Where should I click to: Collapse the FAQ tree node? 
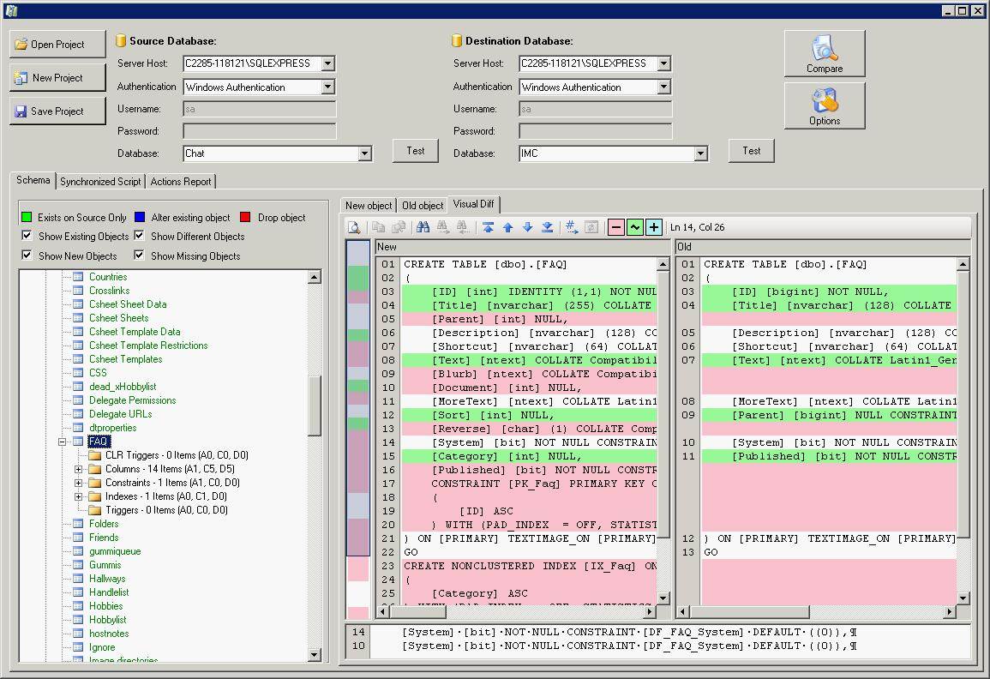[62, 442]
